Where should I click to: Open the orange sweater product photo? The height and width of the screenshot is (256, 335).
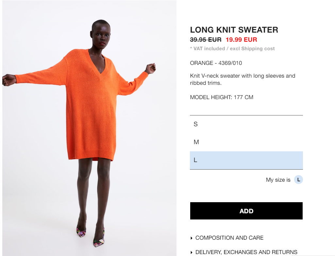(x=89, y=128)
